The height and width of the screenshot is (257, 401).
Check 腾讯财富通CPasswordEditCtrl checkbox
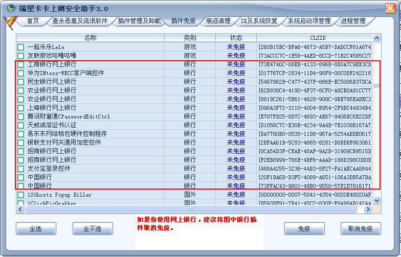coord(20,116)
